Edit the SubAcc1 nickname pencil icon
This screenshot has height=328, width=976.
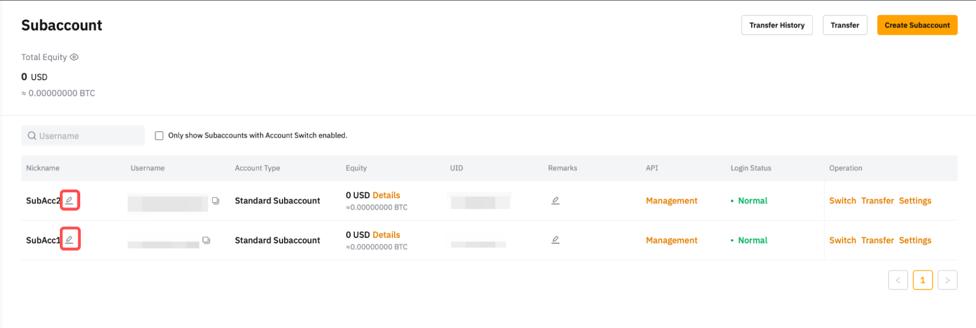click(69, 239)
